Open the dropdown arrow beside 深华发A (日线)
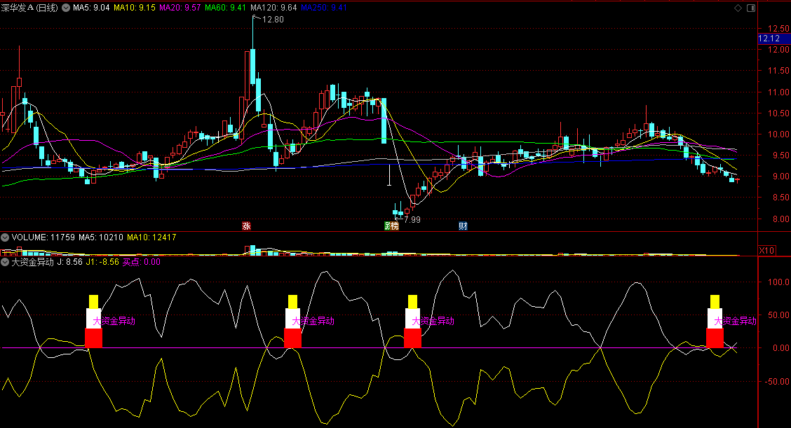Screen dimensions: 791x428 [66, 8]
